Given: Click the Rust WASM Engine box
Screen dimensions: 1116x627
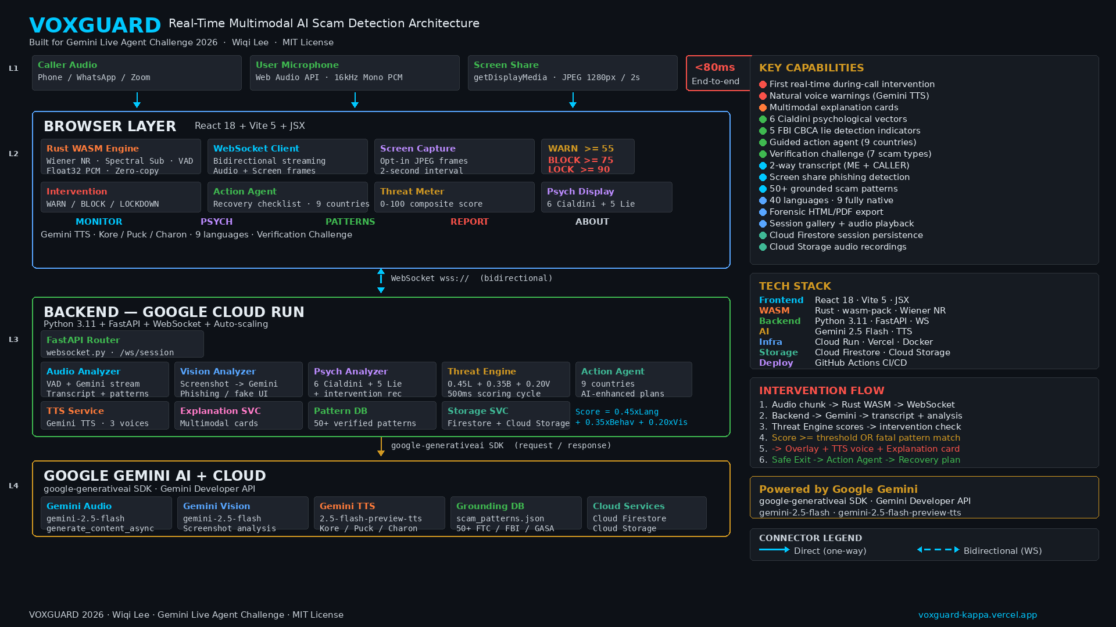Looking at the screenshot, I should 120,157.
